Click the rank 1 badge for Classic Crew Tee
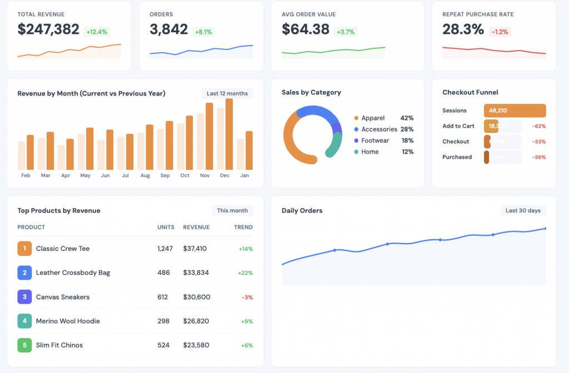 [24, 249]
